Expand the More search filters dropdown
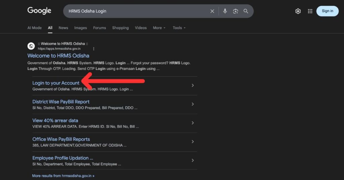 pos(159,28)
